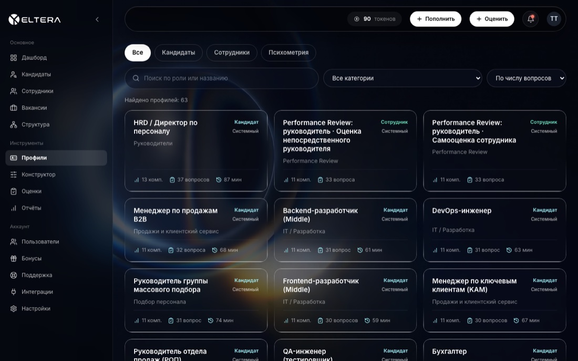This screenshot has height=361, width=578.
Task: Open notifications bell
Action: [x=531, y=19]
